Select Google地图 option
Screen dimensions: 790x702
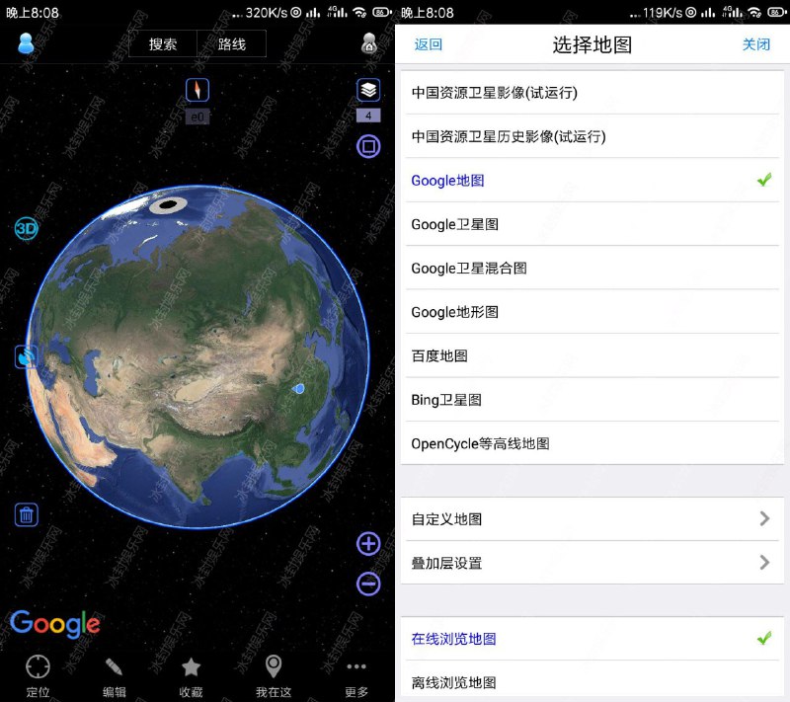pyautogui.click(x=592, y=181)
